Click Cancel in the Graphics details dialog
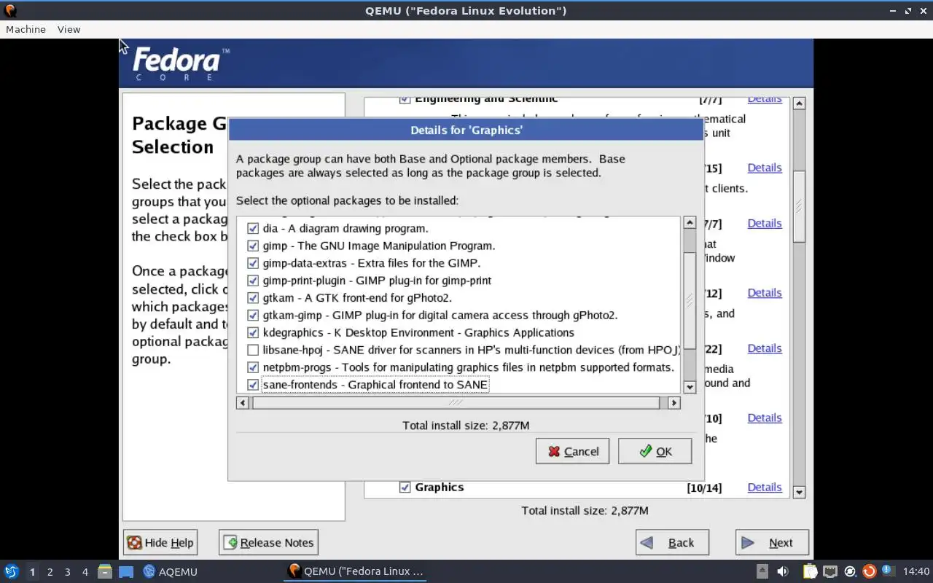The height and width of the screenshot is (583, 933). 572,451
